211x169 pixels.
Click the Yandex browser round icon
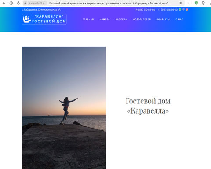click(x=11, y=3)
